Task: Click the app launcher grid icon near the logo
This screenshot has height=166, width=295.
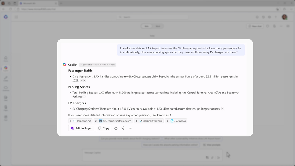Action: 16,17
